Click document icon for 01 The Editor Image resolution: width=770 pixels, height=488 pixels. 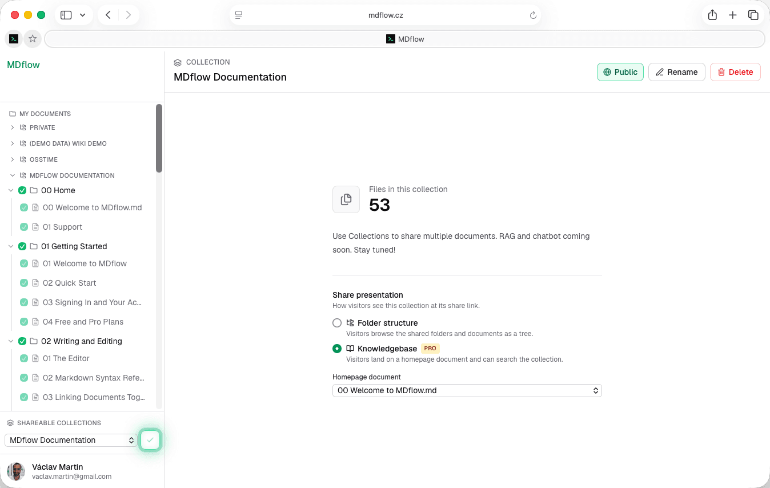pos(35,358)
